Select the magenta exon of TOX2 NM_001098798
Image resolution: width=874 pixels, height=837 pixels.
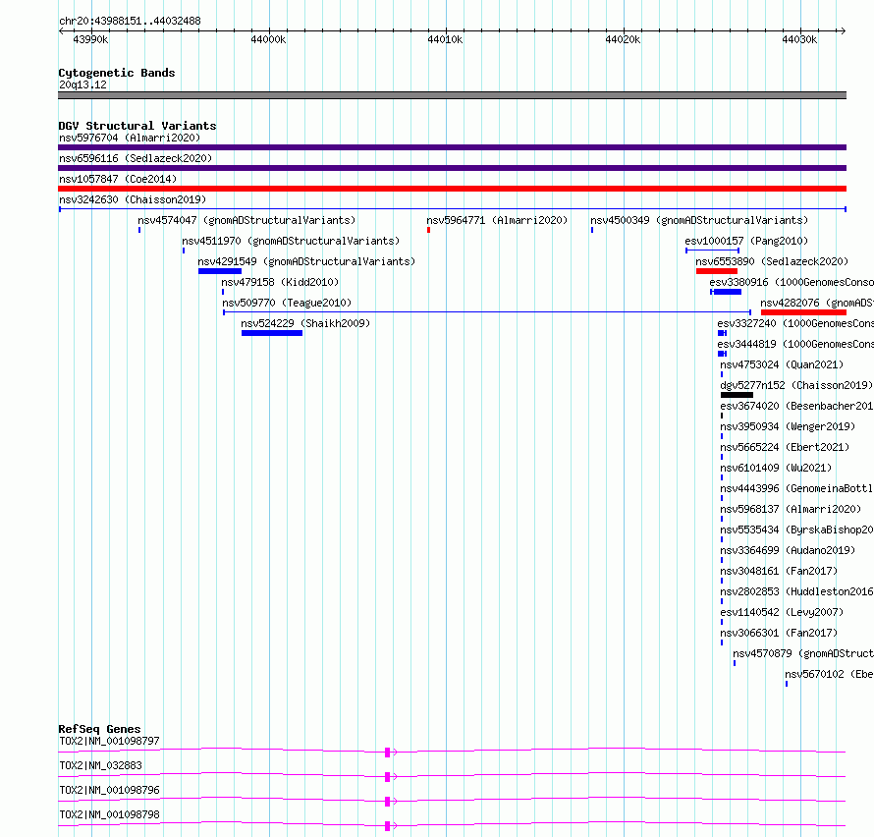pyautogui.click(x=387, y=826)
